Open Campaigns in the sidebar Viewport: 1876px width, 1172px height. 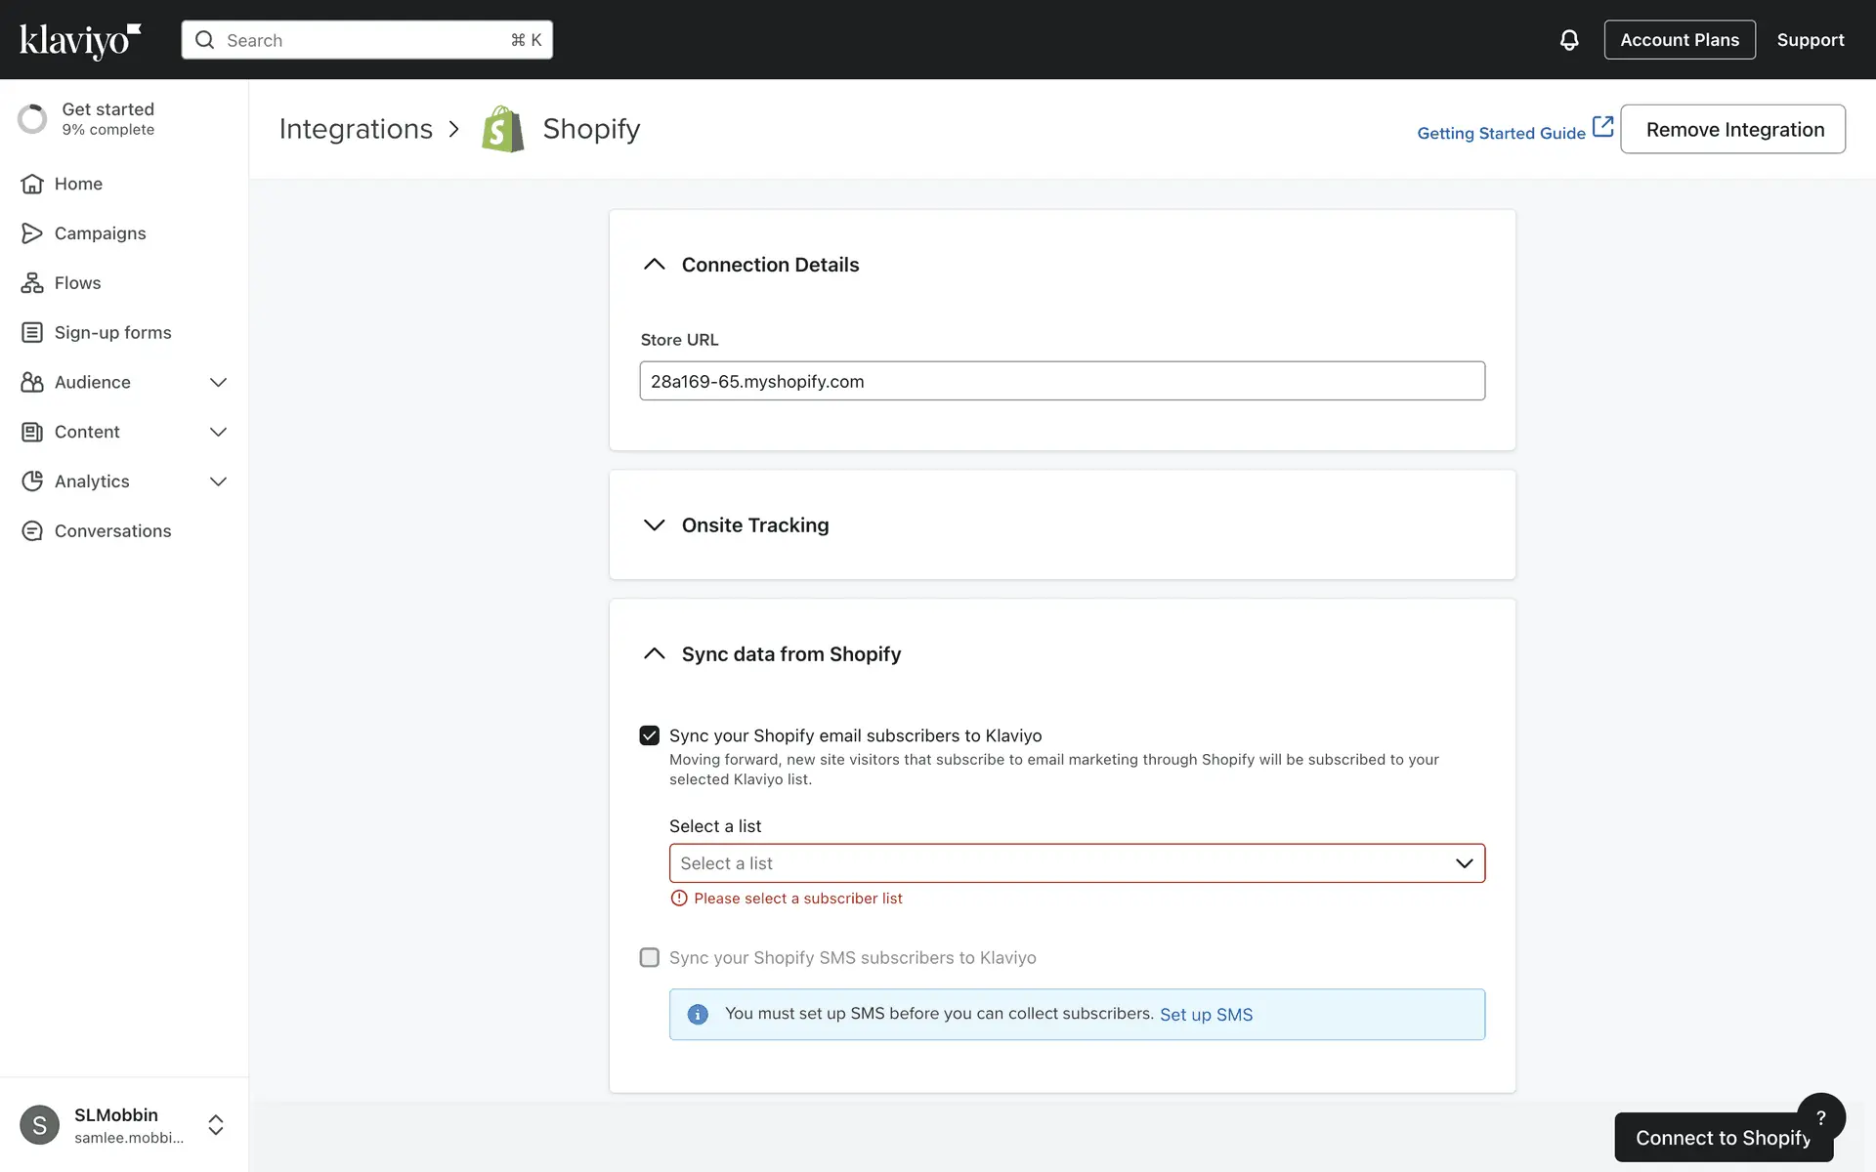coord(100,233)
